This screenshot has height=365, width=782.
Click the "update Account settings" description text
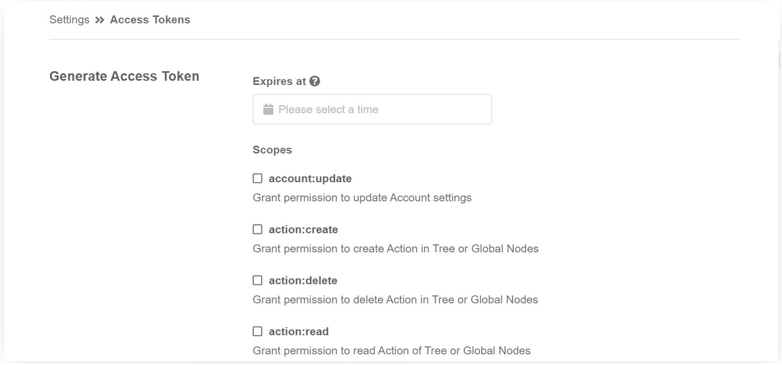(x=362, y=198)
